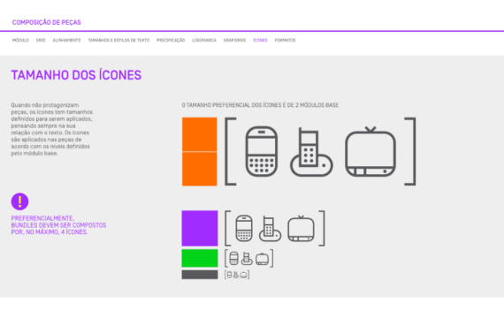The image size is (504, 318).
Task: Click the largest TV icon
Action: [370, 151]
